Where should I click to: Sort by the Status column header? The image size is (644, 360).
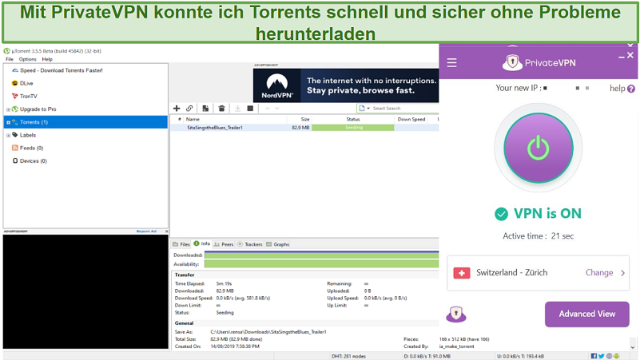[x=353, y=119]
